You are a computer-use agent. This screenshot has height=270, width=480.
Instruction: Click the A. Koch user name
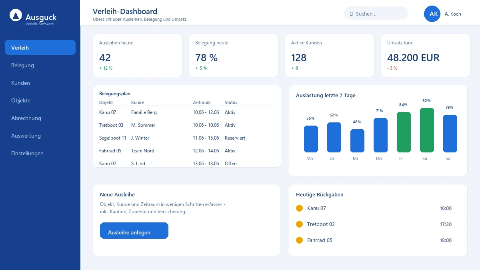(x=453, y=14)
